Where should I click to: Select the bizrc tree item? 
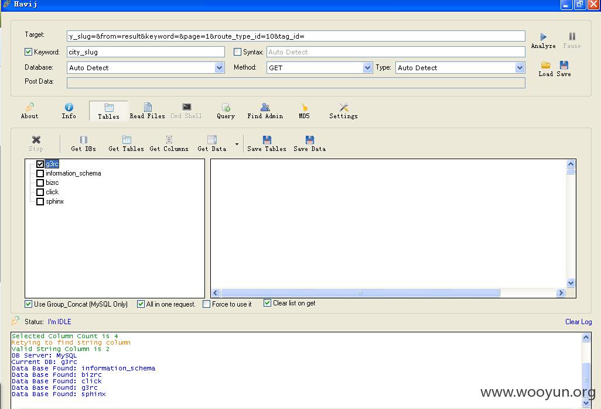[x=52, y=183]
